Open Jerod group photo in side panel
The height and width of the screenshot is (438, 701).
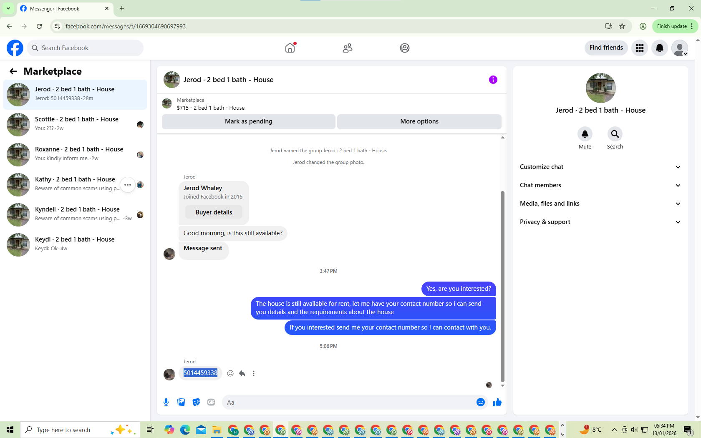click(x=600, y=88)
